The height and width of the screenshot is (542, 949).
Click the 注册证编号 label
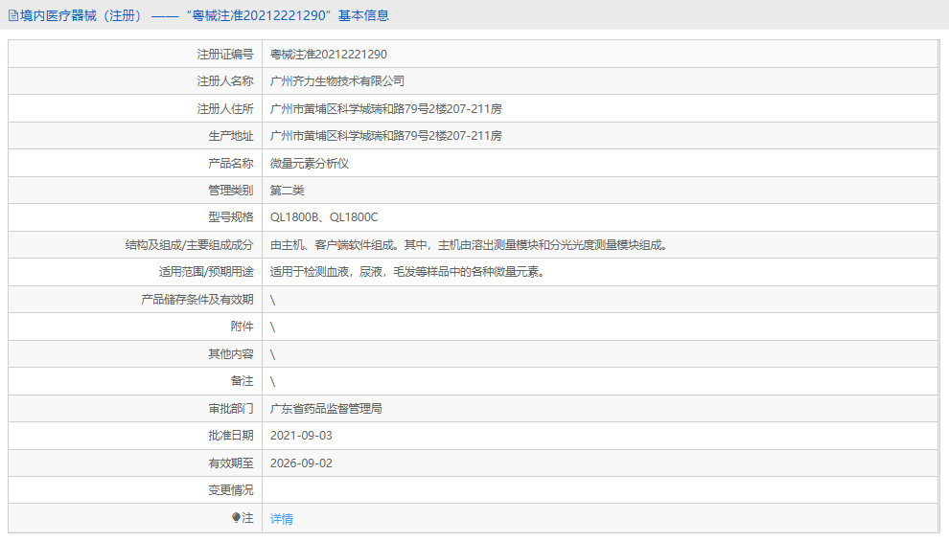pos(225,55)
